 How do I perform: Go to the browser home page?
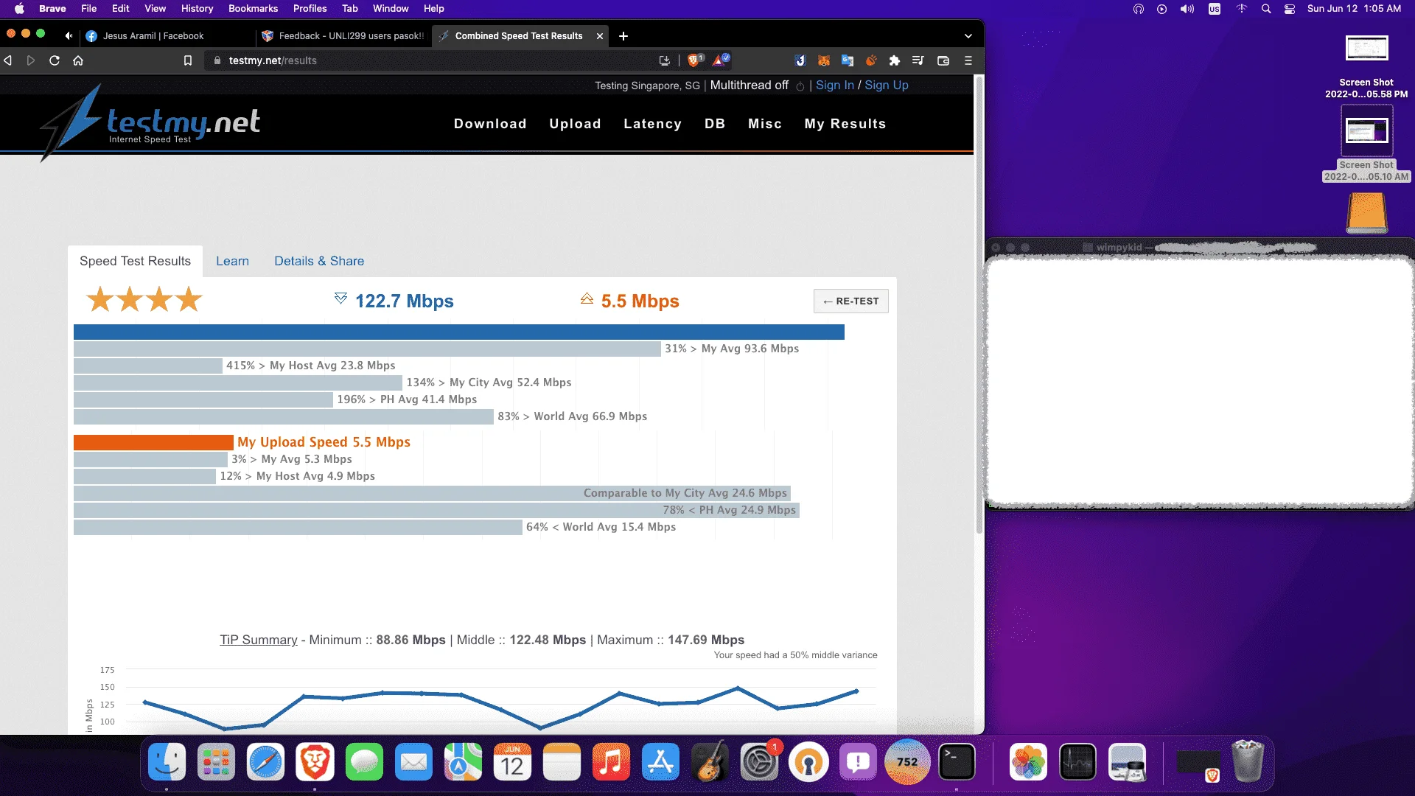[78, 60]
